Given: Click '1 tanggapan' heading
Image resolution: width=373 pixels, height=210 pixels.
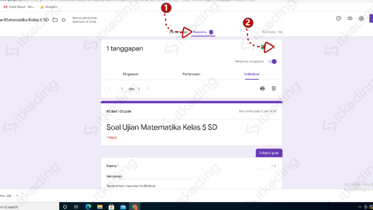Looking at the screenshot, I should (125, 49).
